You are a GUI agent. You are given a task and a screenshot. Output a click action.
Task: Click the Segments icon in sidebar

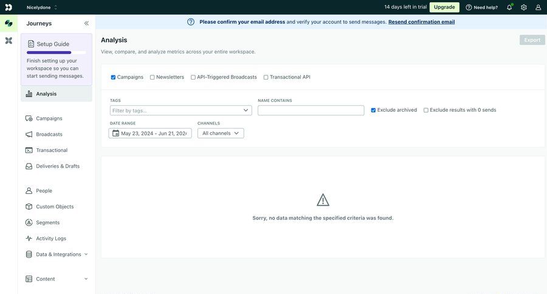(x=29, y=222)
